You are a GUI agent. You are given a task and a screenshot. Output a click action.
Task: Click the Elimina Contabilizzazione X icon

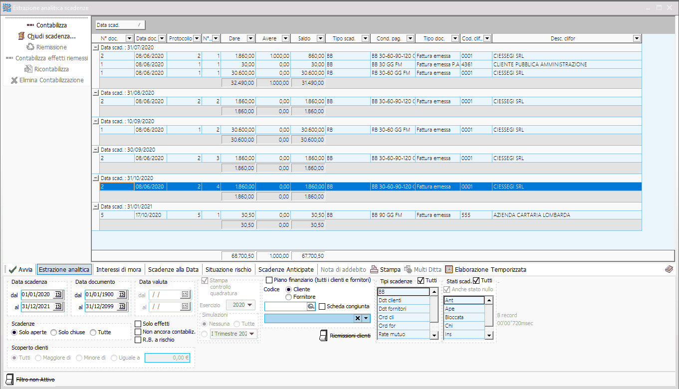(14, 80)
